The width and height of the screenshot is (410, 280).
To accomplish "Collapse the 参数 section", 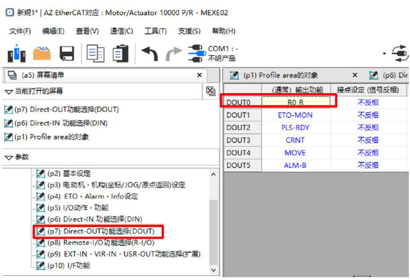I will (9, 157).
